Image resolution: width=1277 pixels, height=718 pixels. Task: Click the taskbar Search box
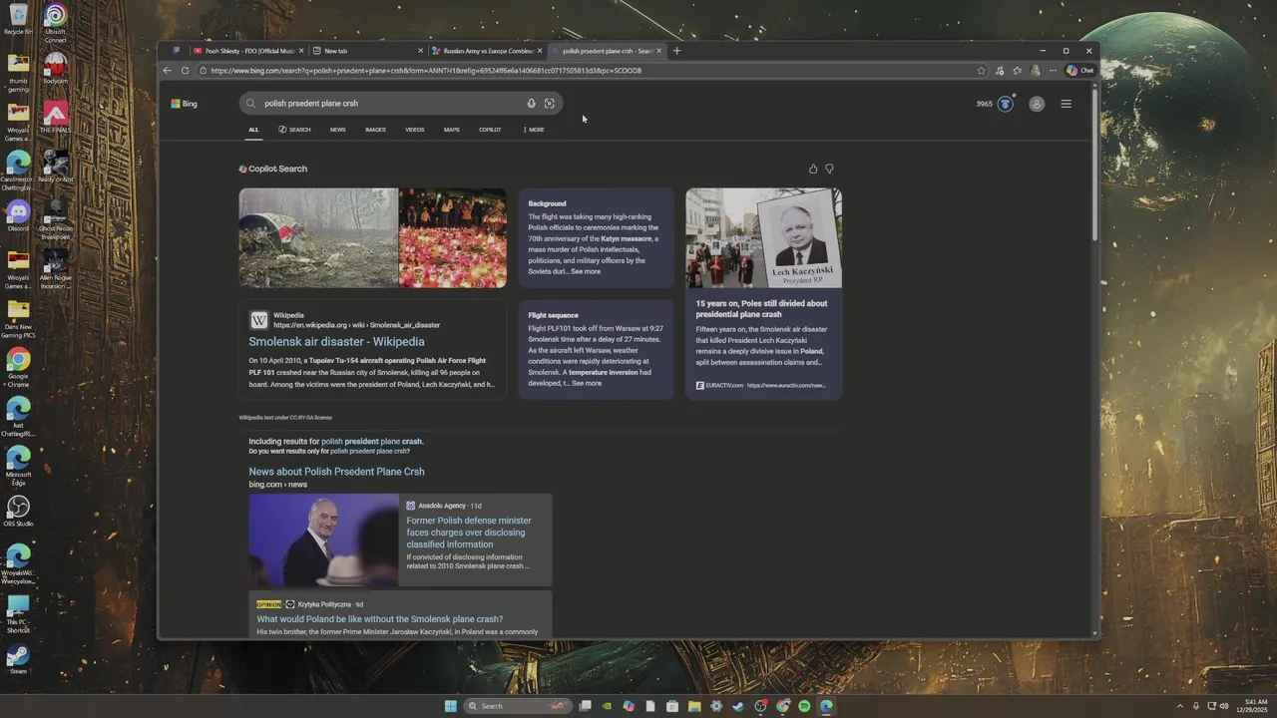[518, 706]
